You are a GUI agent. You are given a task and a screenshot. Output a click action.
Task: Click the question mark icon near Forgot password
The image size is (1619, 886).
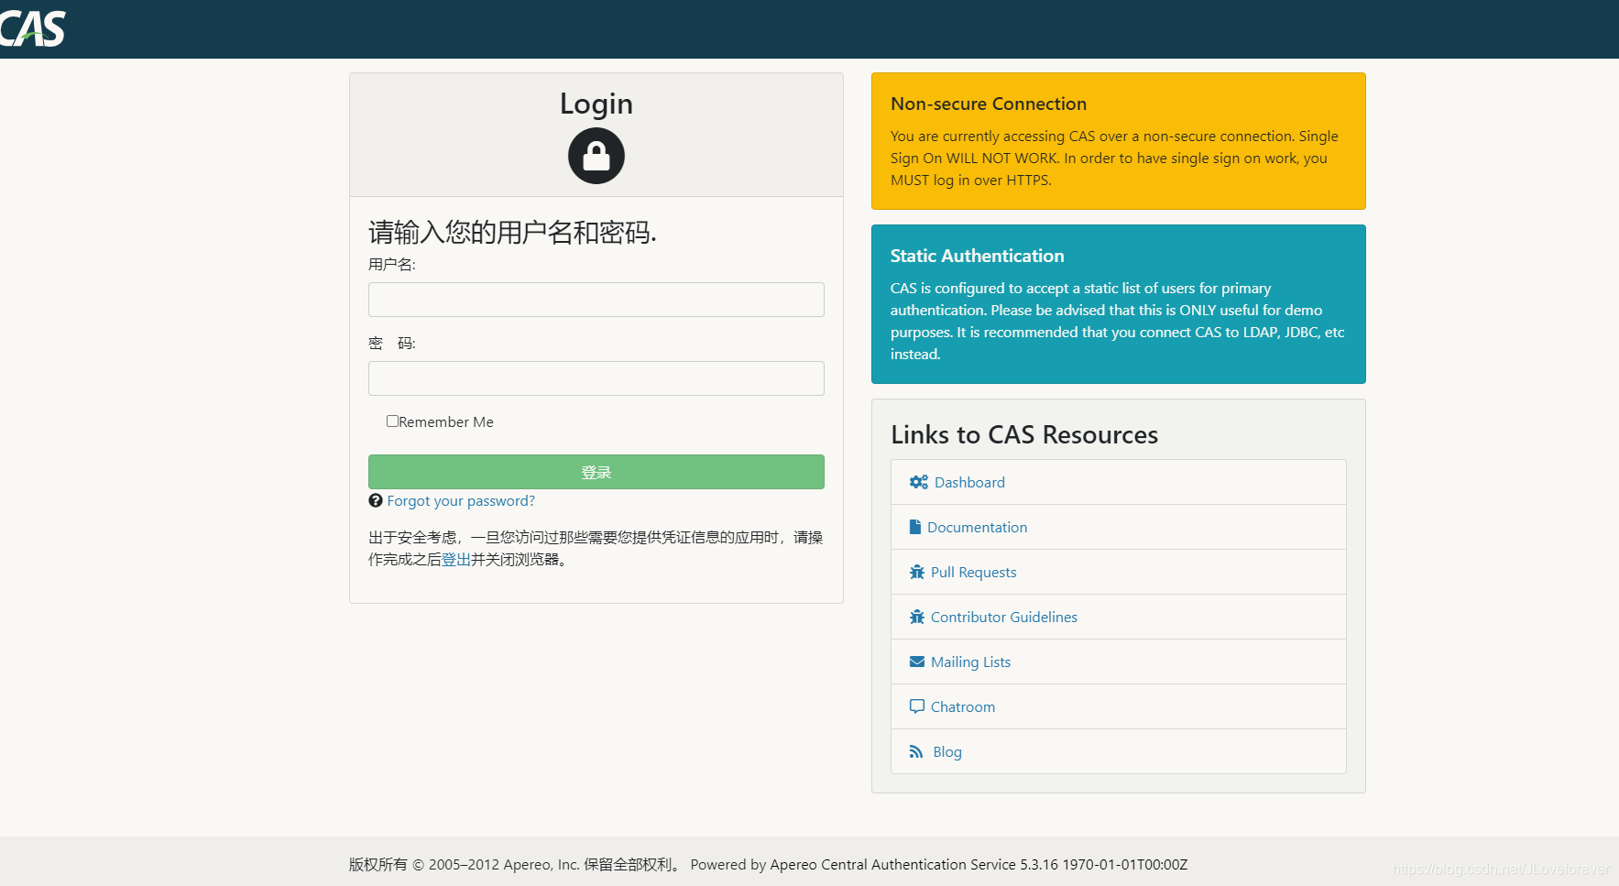(376, 500)
